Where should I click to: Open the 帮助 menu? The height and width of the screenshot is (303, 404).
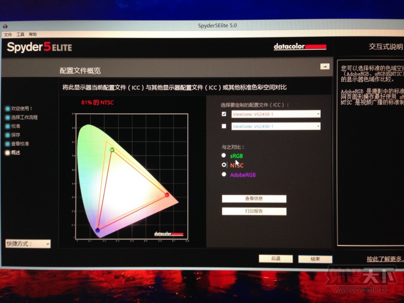(x=33, y=35)
